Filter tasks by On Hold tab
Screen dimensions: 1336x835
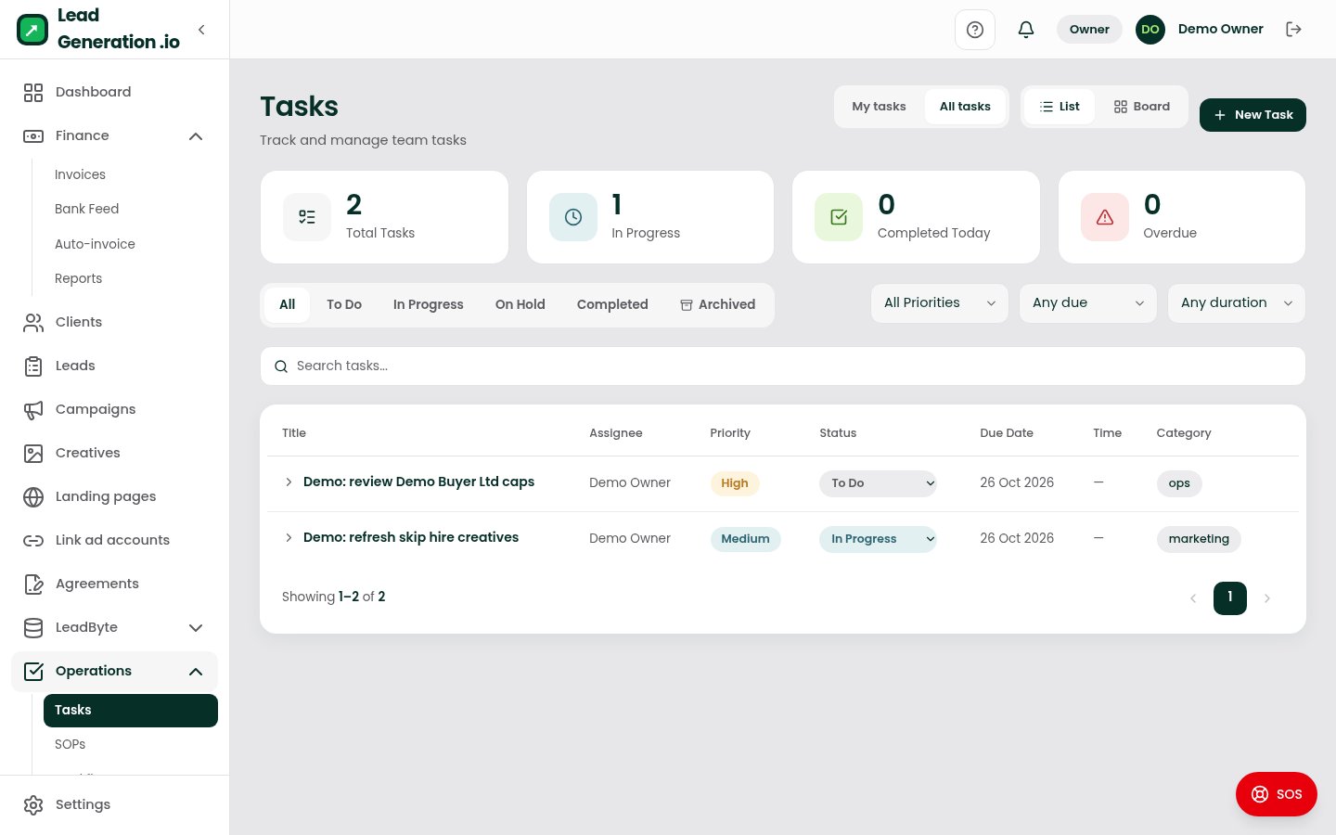point(520,304)
